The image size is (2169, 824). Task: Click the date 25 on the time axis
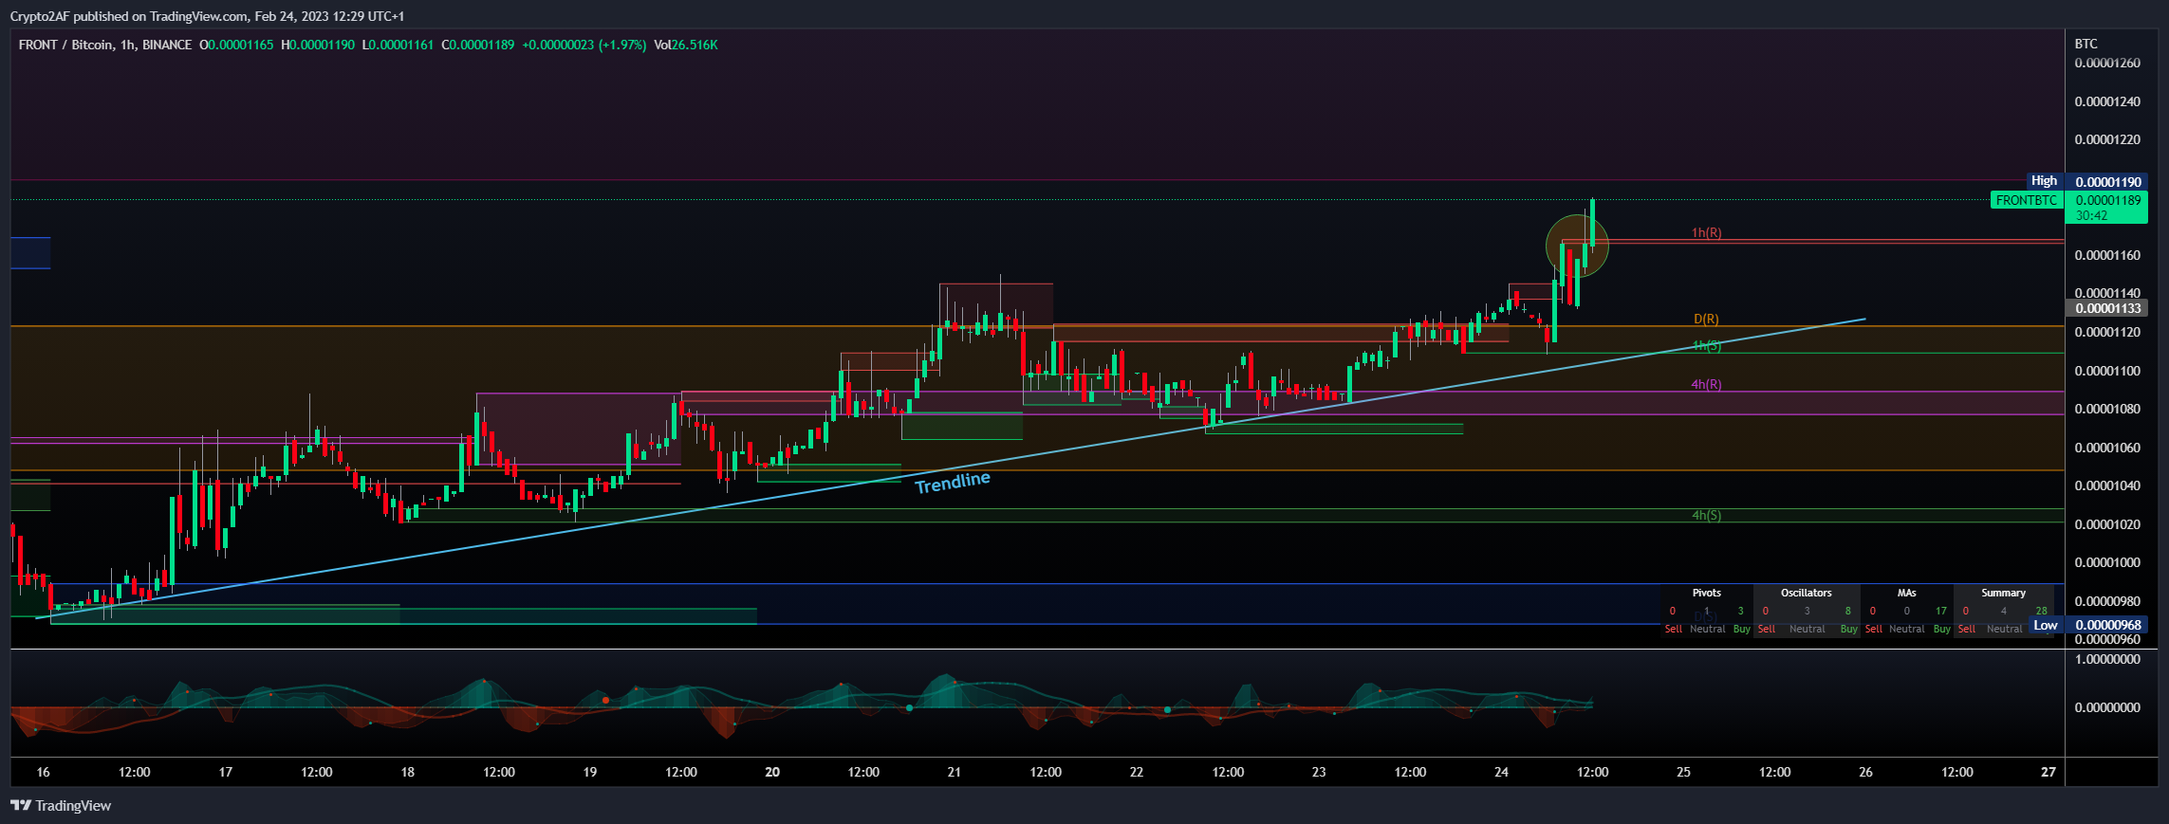(1683, 772)
